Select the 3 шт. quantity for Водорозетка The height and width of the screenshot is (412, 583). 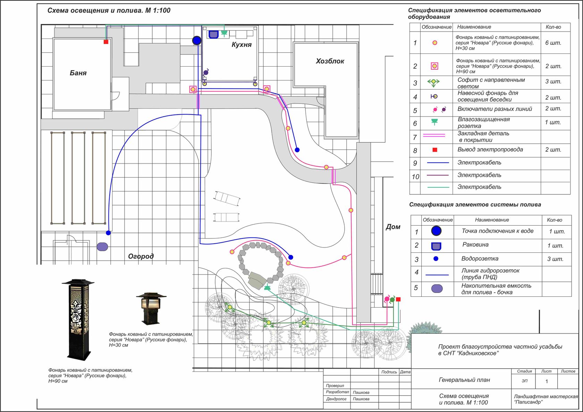click(x=555, y=259)
